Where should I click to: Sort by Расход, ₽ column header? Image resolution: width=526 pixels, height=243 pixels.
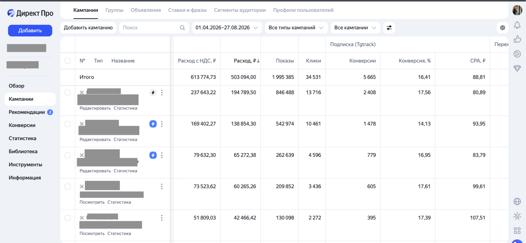247,61
